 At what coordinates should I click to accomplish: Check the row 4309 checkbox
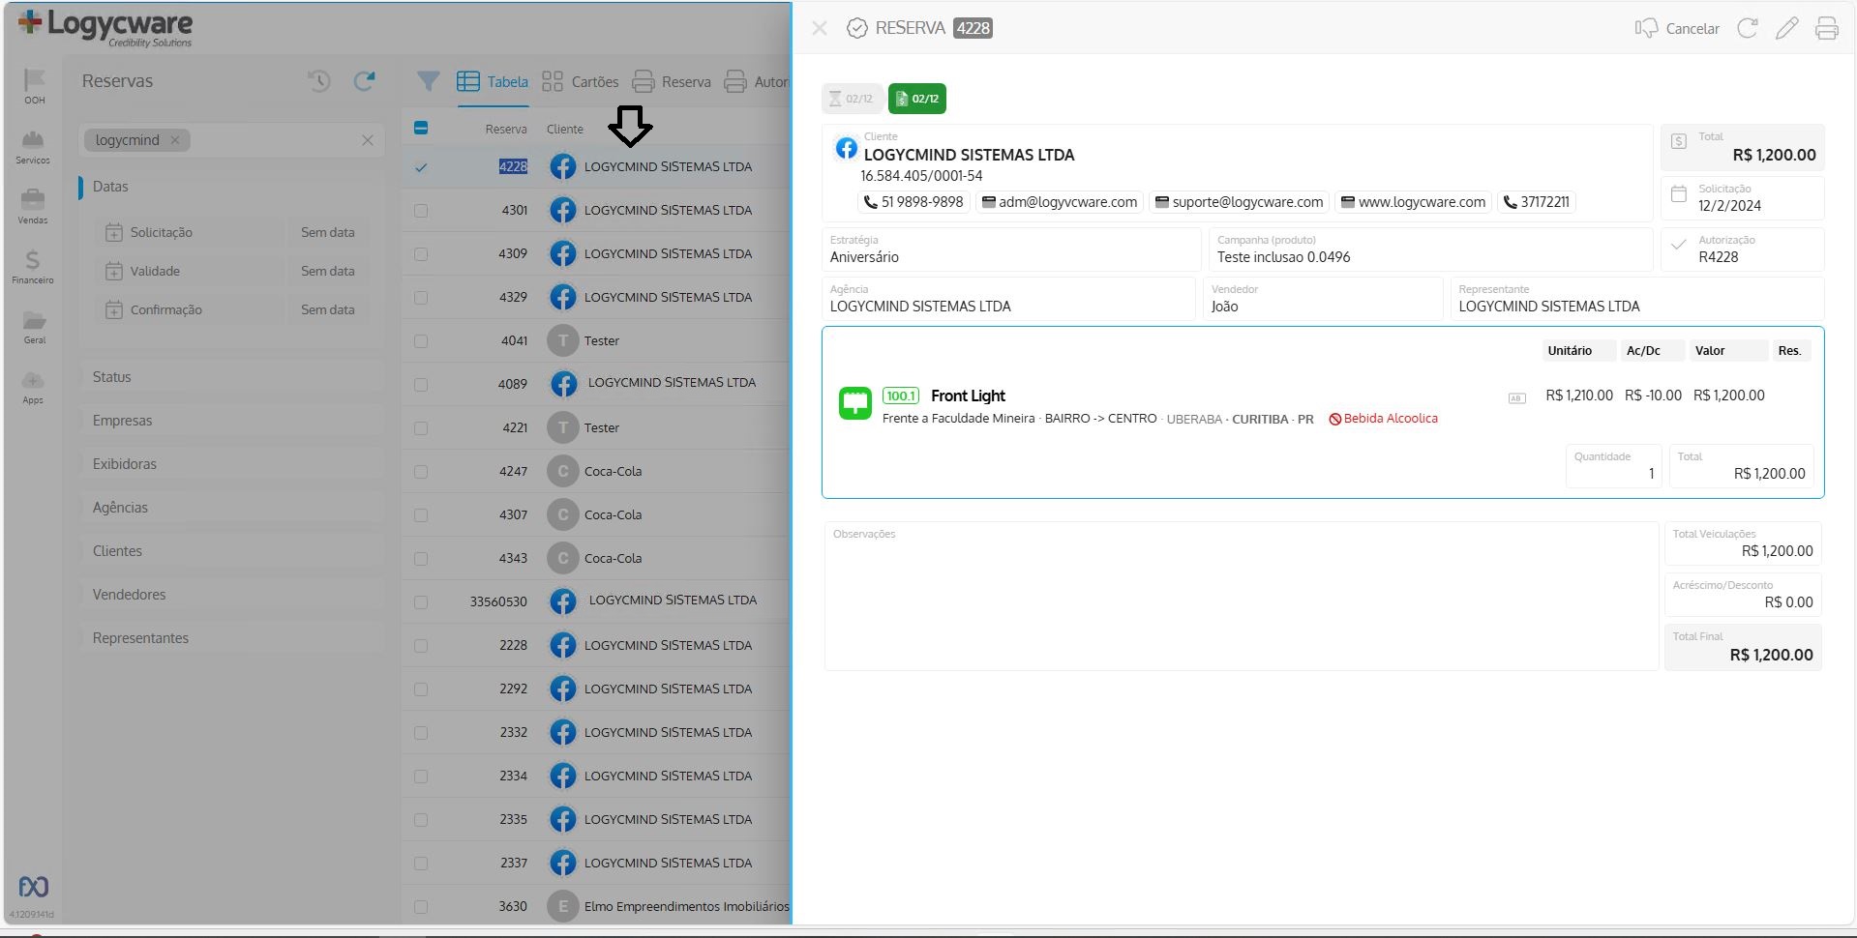(x=421, y=254)
